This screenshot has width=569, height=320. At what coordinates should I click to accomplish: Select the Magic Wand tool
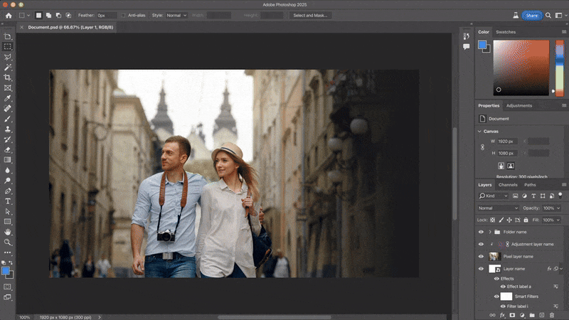(x=8, y=66)
